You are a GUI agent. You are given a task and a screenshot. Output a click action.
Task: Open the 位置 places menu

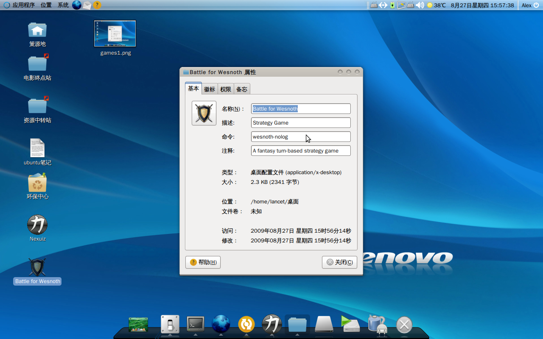pyautogui.click(x=46, y=5)
